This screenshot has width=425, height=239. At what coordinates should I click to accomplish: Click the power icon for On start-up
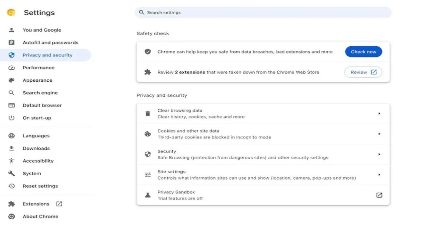pyautogui.click(x=12, y=118)
